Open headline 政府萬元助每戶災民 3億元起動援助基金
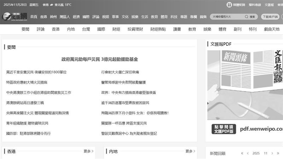The image size is (283, 159). pos(100,59)
